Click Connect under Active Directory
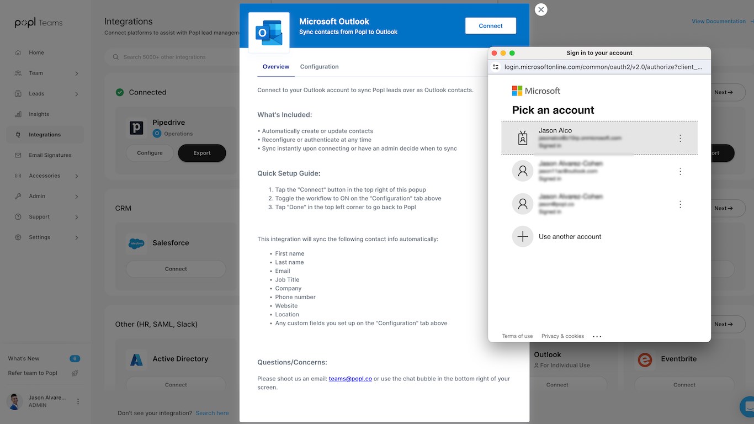 point(176,385)
